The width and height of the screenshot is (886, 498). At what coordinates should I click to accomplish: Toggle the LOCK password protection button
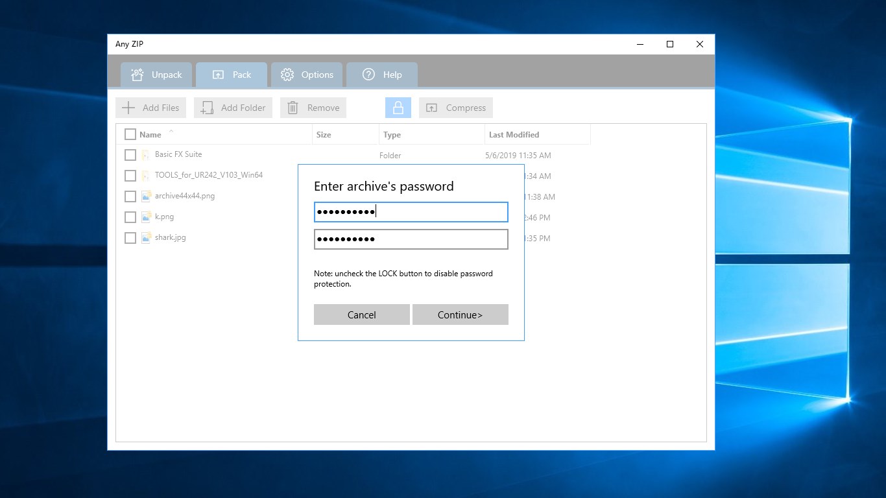[398, 108]
